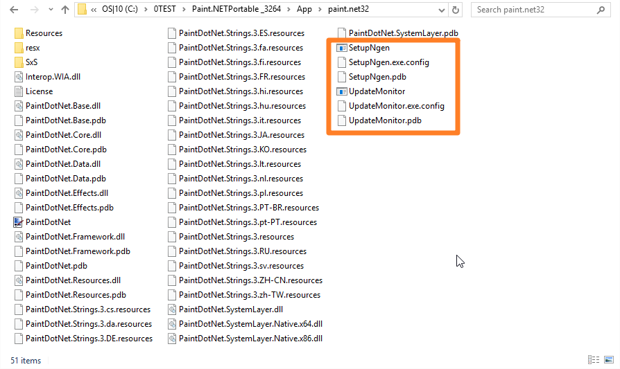Screen dimensions: 620x369
Task: Select PaintDotNet.SystemLayer.dll icon
Action: [172, 309]
